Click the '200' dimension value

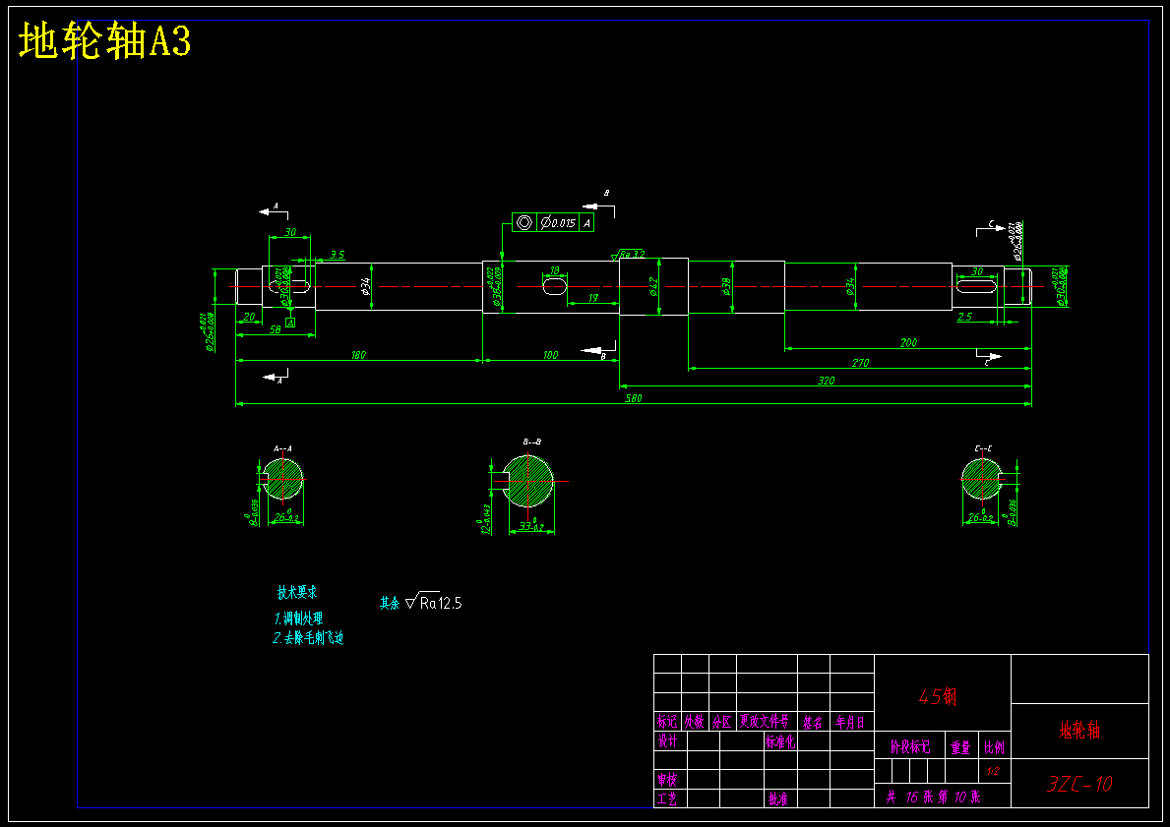click(908, 343)
